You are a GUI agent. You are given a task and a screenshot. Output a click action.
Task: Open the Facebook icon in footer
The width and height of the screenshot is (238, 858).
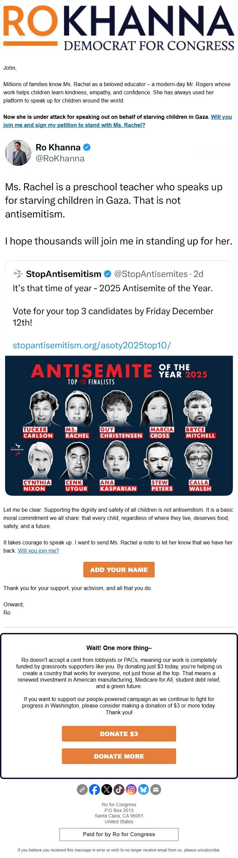[x=95, y=789]
